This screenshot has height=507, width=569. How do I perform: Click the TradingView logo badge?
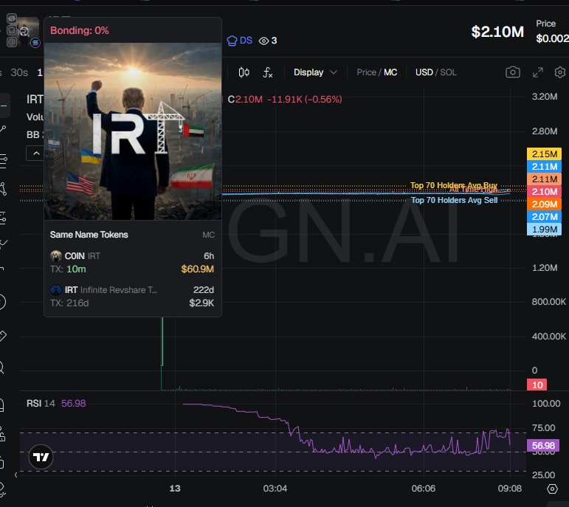pos(42,458)
